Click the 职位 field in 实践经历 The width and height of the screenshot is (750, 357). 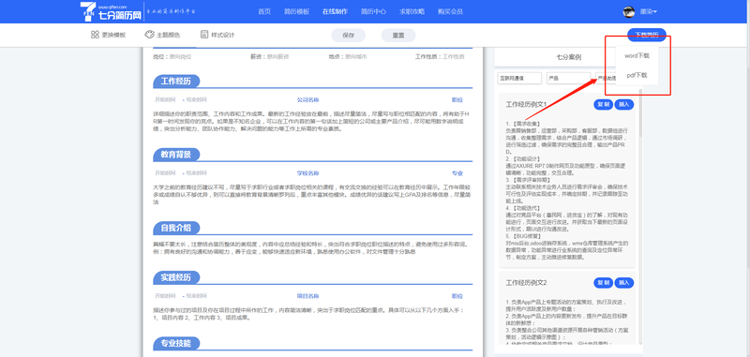457,296
